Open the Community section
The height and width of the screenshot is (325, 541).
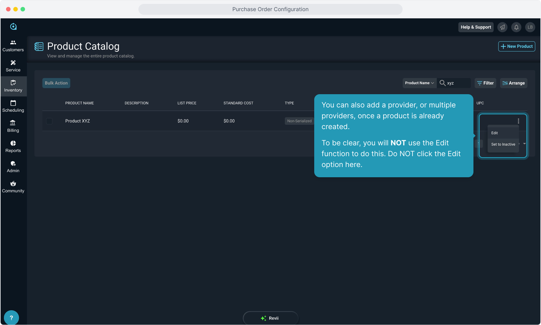[x=13, y=187]
